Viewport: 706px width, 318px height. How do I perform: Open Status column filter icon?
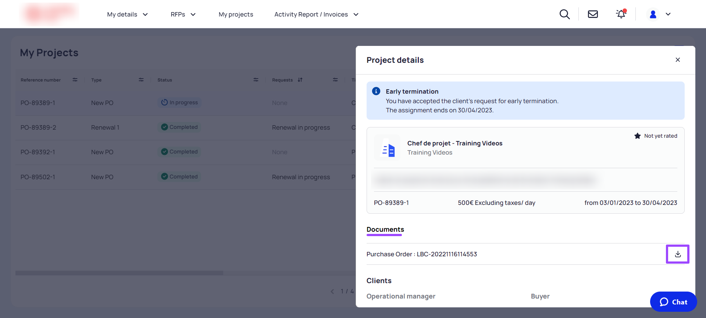point(256,80)
